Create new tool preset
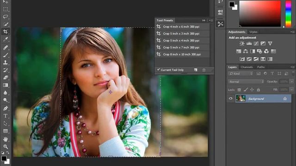 coord(196,70)
